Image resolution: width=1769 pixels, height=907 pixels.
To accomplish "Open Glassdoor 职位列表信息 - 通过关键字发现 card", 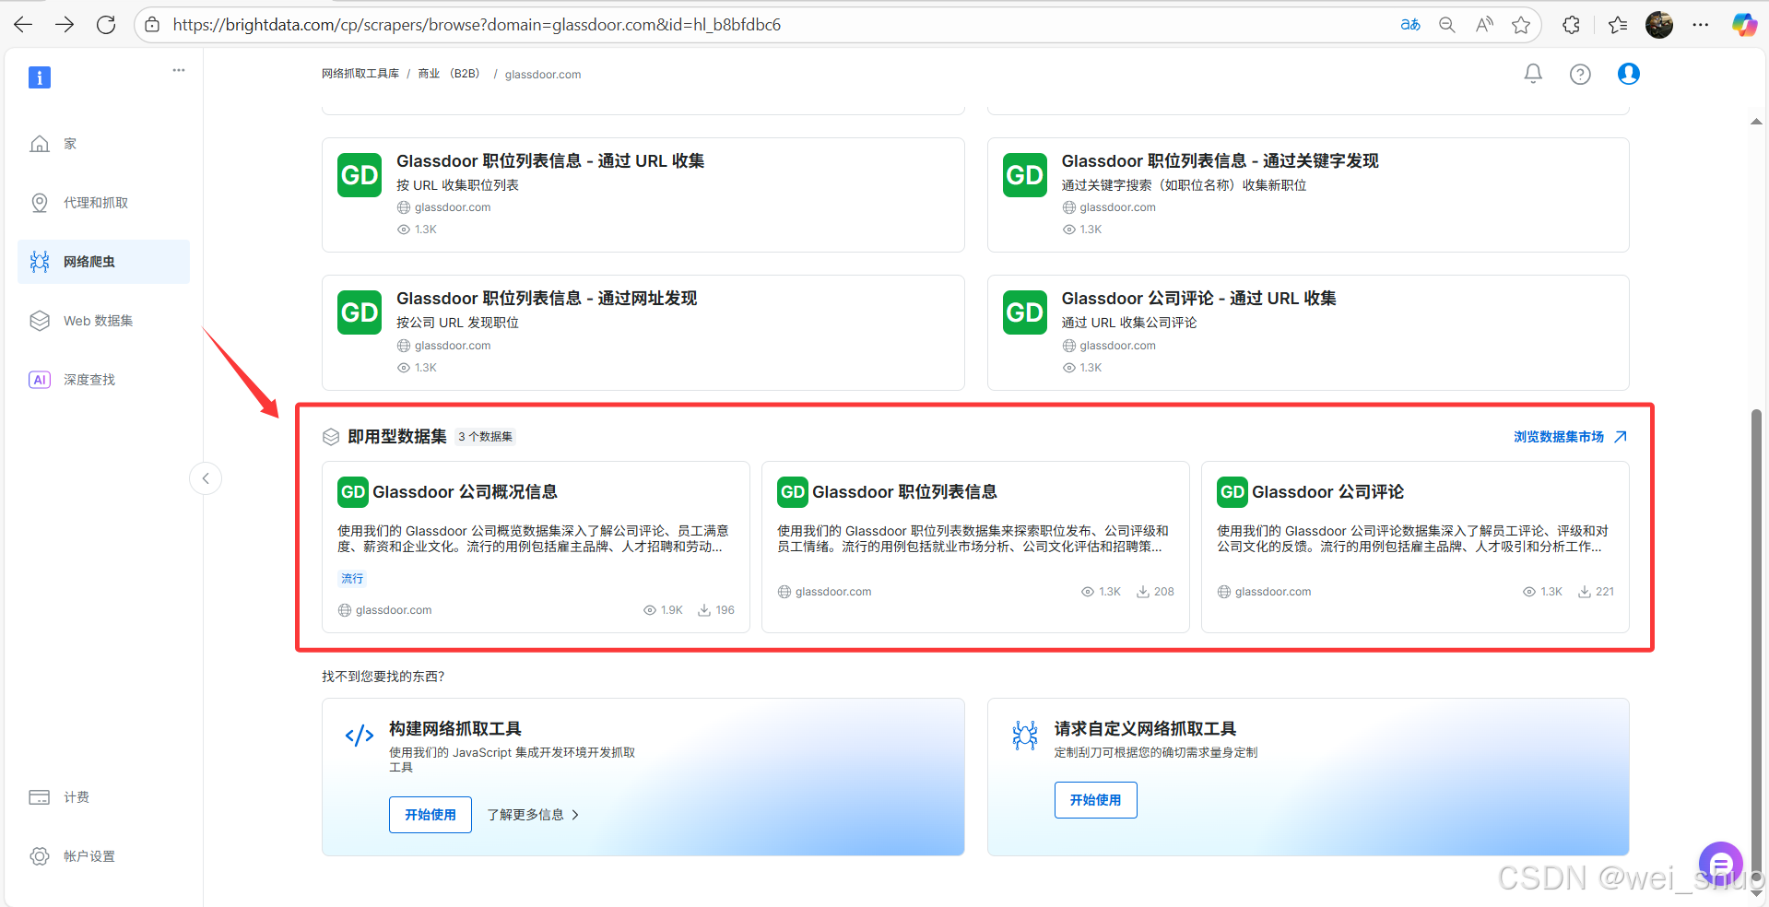I will pyautogui.click(x=1308, y=195).
